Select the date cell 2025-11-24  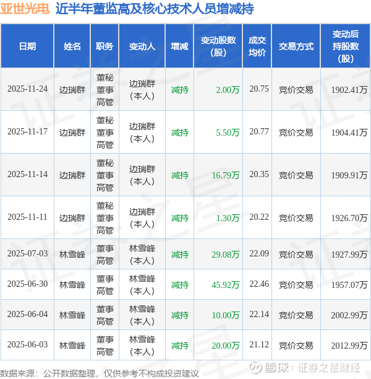pos(28,89)
